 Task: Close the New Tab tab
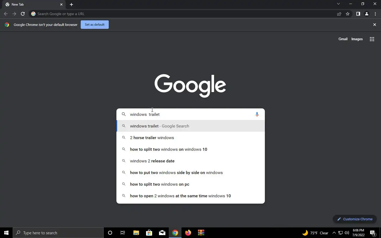[61, 4]
